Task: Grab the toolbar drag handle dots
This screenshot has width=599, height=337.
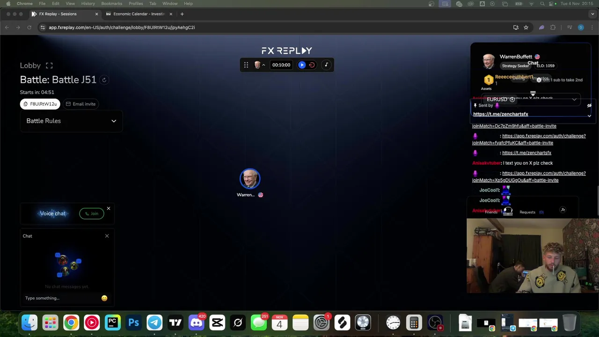Action: tap(246, 65)
